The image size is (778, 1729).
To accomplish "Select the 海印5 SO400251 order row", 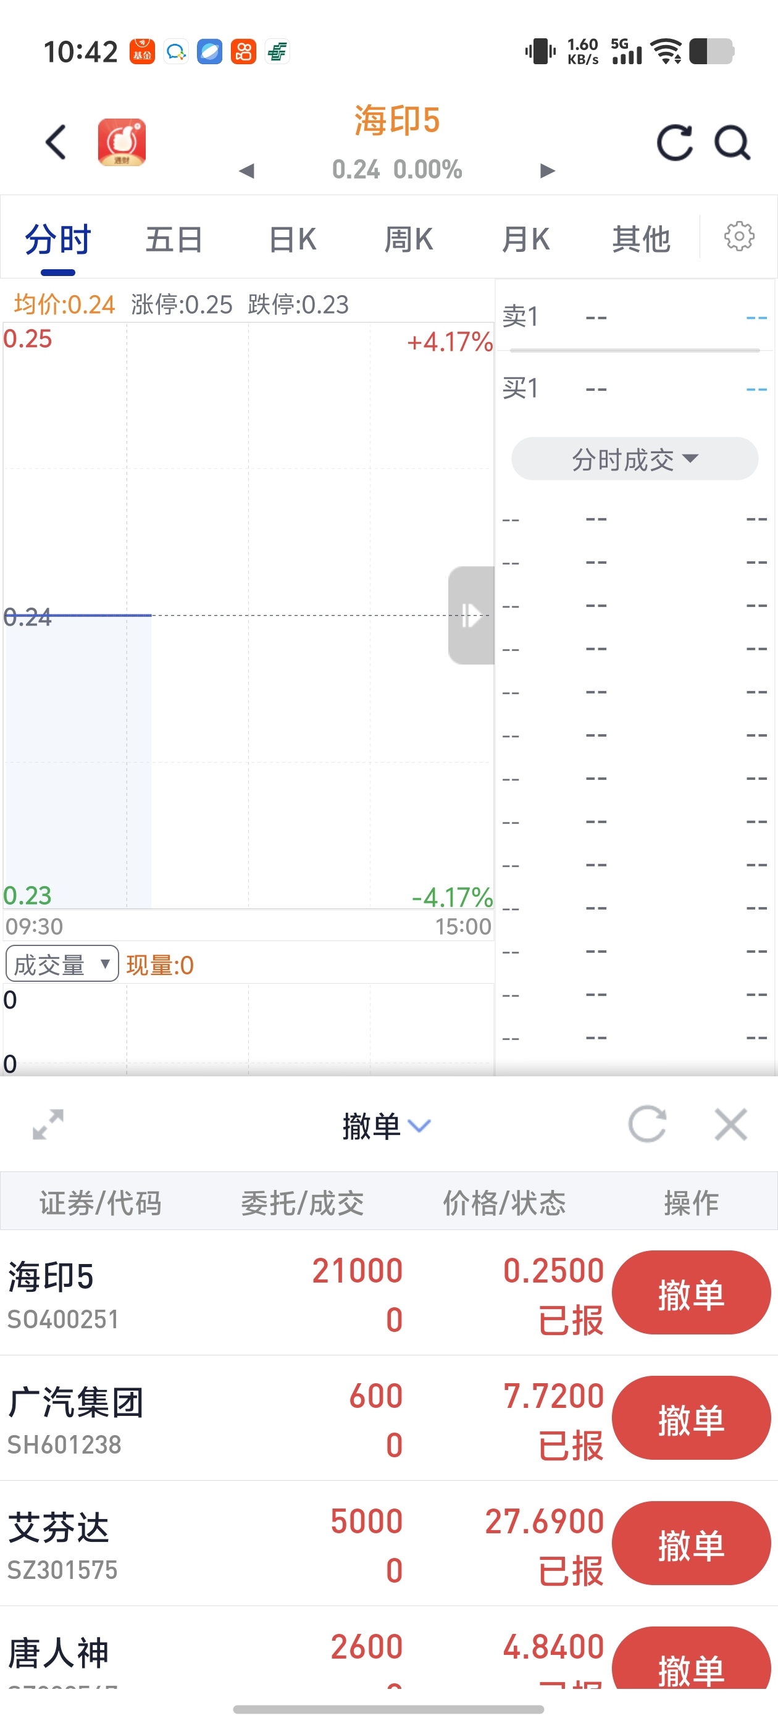I will tap(388, 1292).
